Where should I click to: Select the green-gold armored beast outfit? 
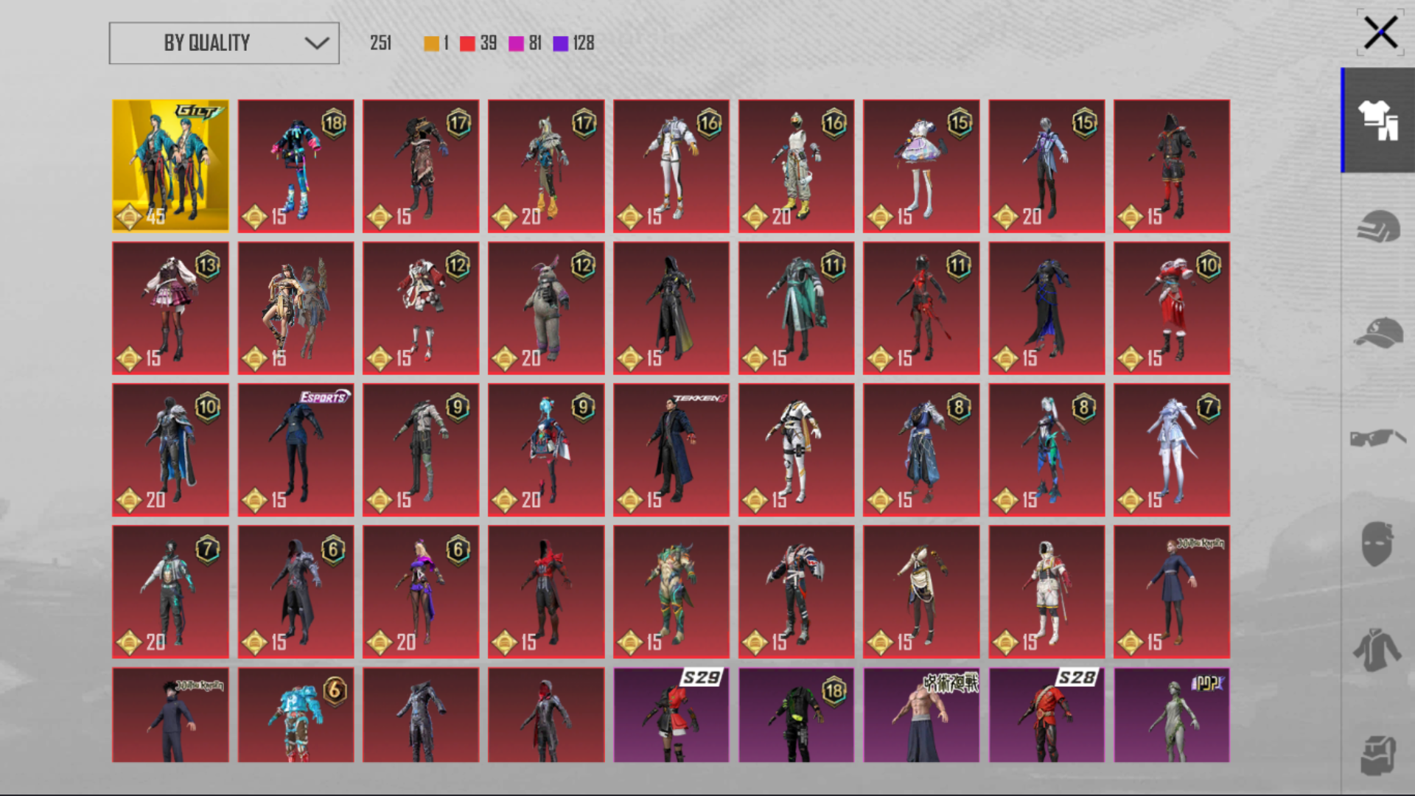(671, 592)
